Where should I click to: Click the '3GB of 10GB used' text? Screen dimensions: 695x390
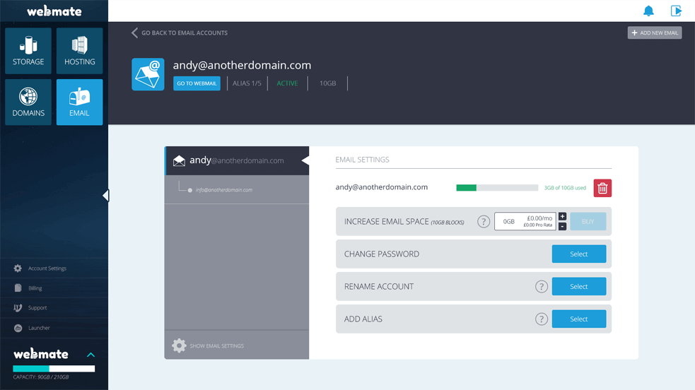565,188
